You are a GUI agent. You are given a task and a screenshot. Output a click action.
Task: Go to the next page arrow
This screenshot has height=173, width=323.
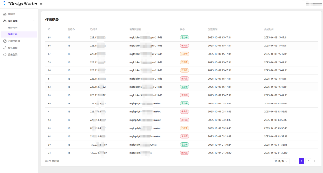pyautogui.click(x=315, y=161)
